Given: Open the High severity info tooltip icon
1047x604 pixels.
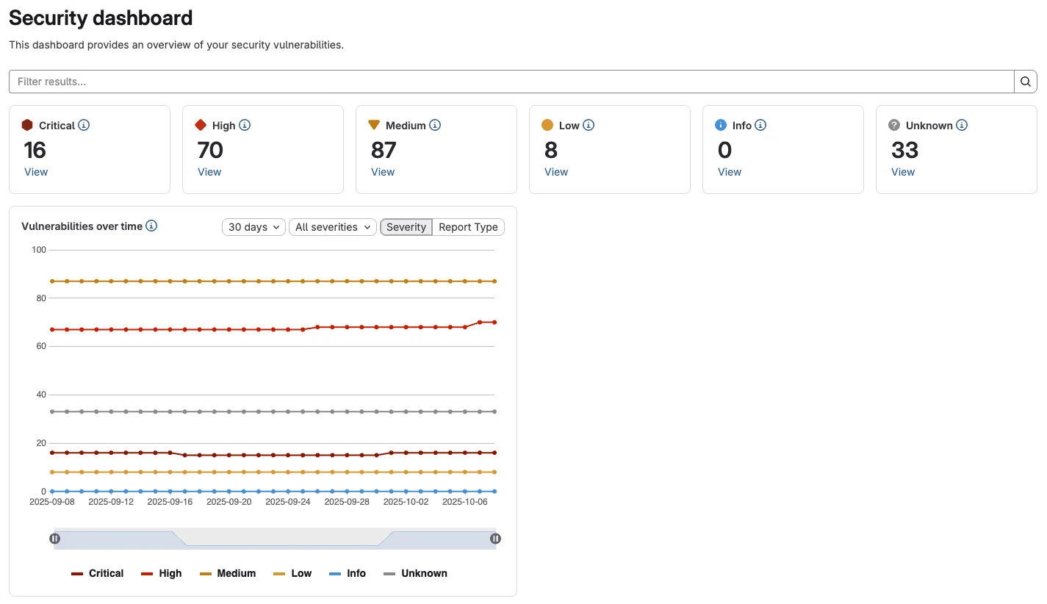Looking at the screenshot, I should click(245, 125).
